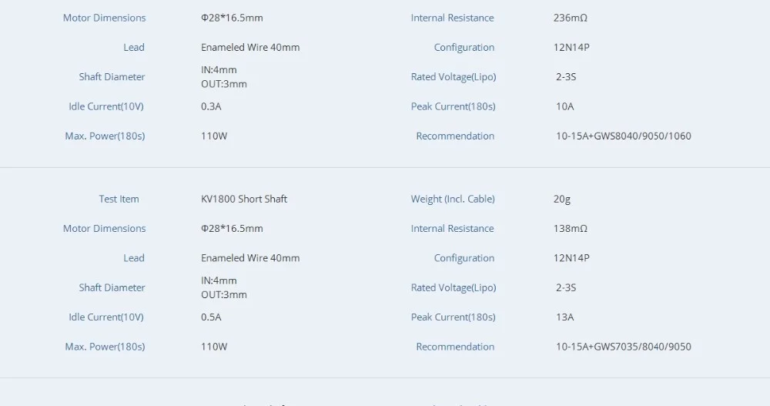Click the "KV1800 Short Shaft" value
Screen dimensions: 770x406
point(244,199)
